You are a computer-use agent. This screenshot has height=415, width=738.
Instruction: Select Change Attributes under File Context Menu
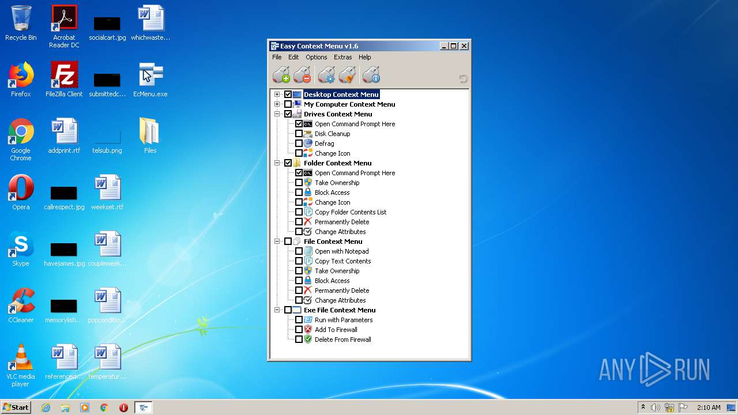point(340,300)
